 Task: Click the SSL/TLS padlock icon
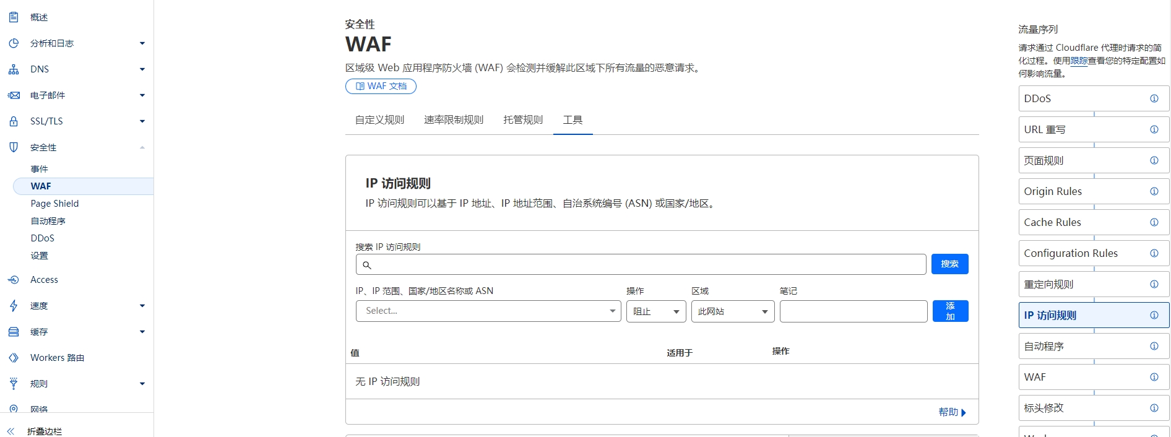pyautogui.click(x=14, y=121)
